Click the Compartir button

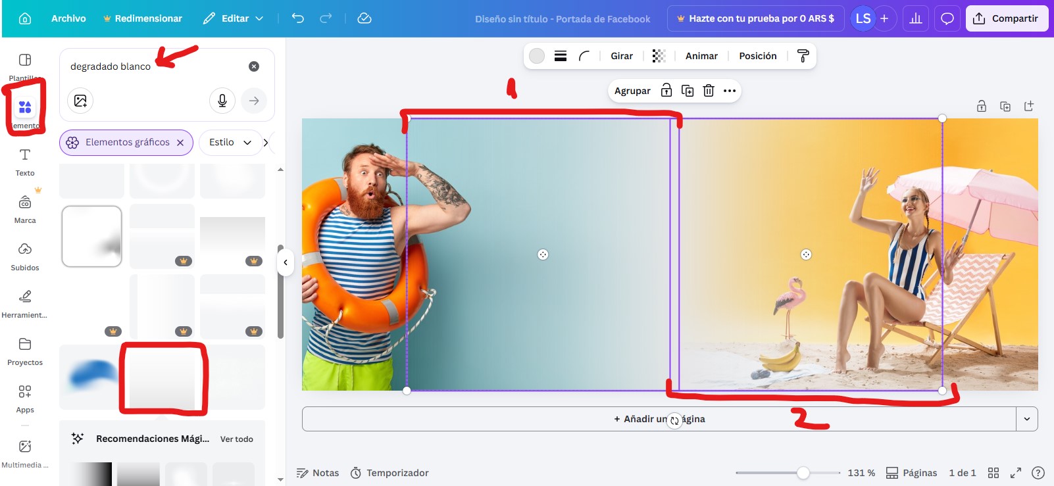tap(1006, 18)
